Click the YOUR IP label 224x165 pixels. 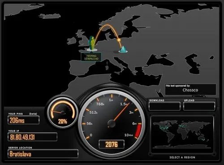14,131
